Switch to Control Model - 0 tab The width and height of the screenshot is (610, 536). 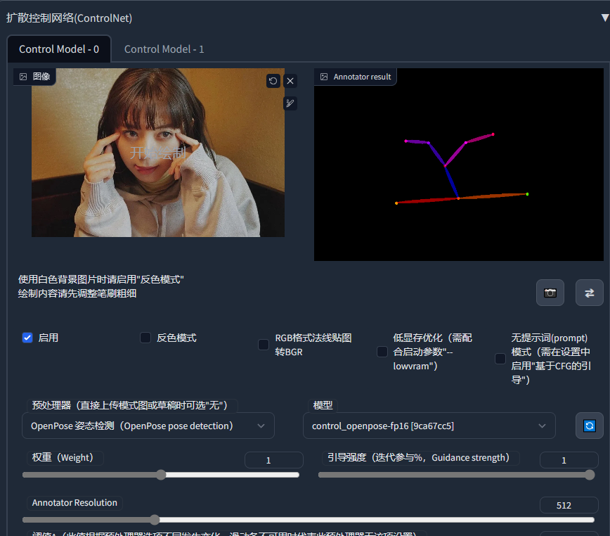tap(59, 49)
